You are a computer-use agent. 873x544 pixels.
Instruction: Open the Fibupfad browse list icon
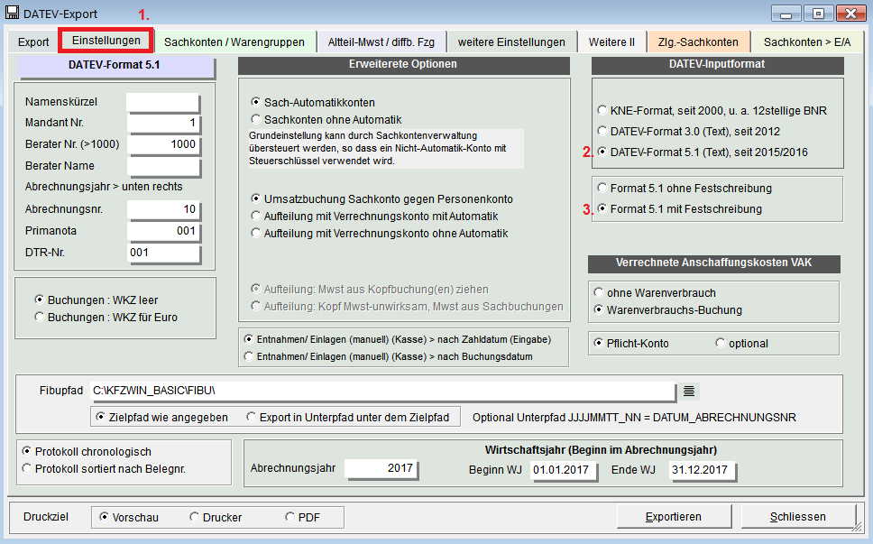689,391
